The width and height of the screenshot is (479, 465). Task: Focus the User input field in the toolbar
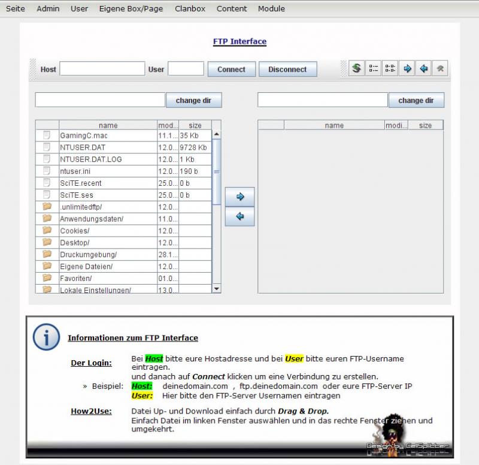tap(186, 68)
